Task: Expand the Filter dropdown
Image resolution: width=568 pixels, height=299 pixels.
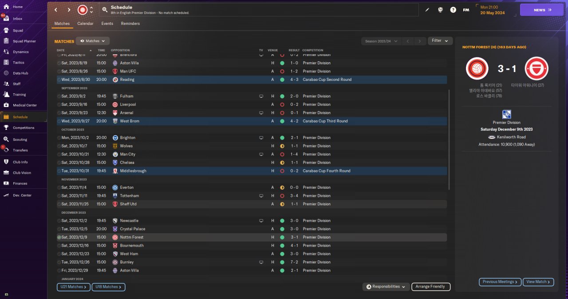Action: point(440,40)
